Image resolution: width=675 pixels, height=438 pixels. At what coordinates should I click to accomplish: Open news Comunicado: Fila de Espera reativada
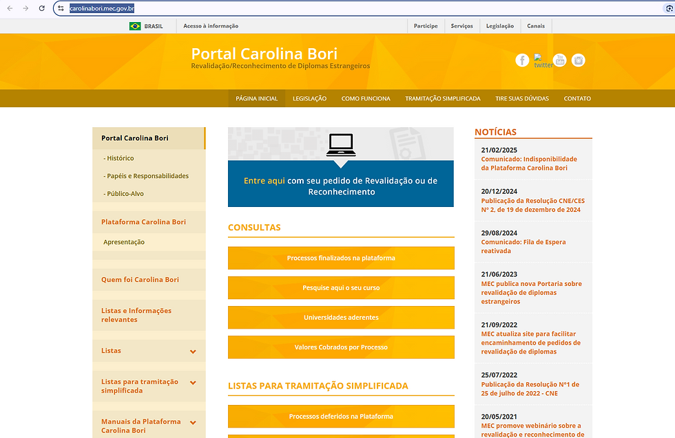523,246
